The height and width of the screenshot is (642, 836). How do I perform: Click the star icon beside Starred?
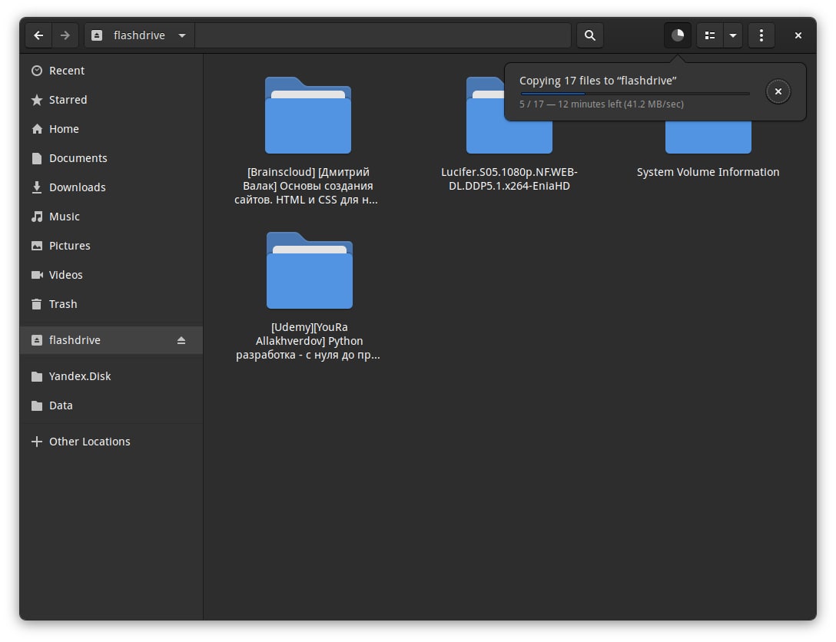(37, 100)
